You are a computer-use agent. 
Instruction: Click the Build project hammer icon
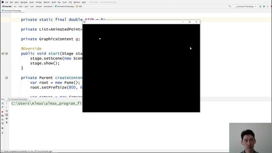pyautogui.click(x=230, y=6)
